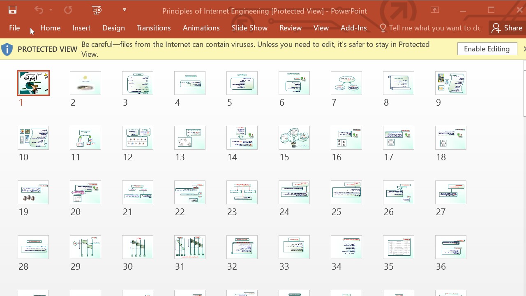526x296 pixels.
Task: Select slide 35 thumbnail
Action: pos(399,247)
